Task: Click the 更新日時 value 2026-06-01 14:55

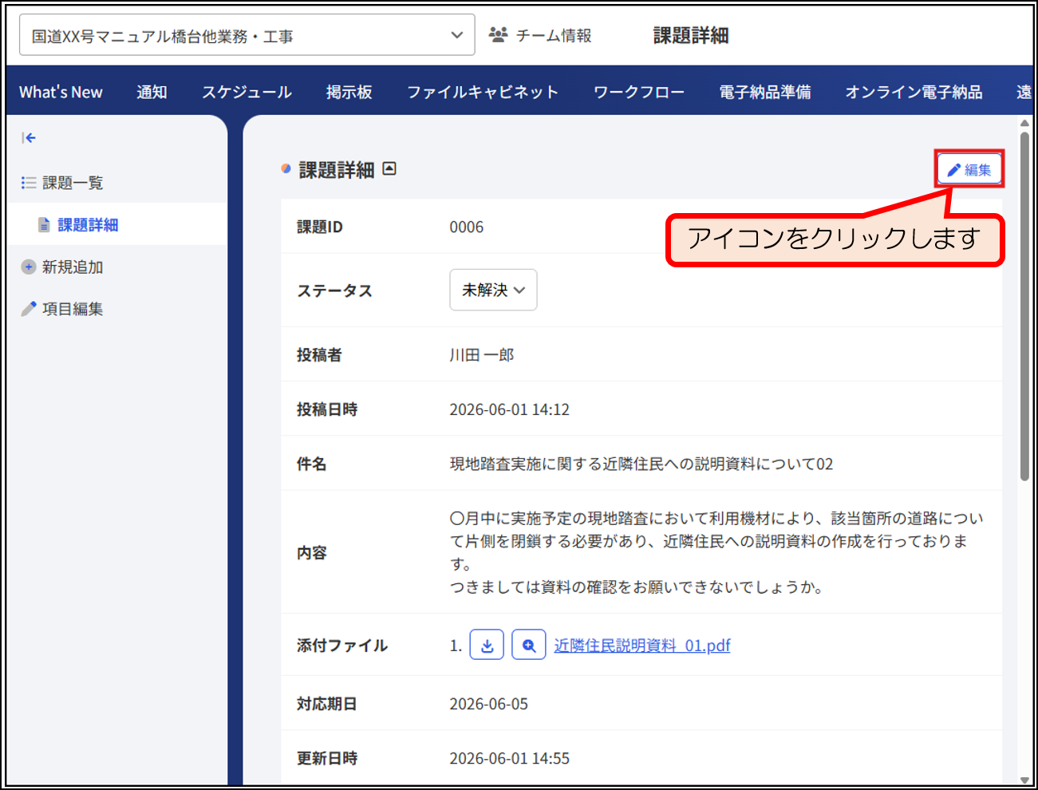Action: (510, 758)
